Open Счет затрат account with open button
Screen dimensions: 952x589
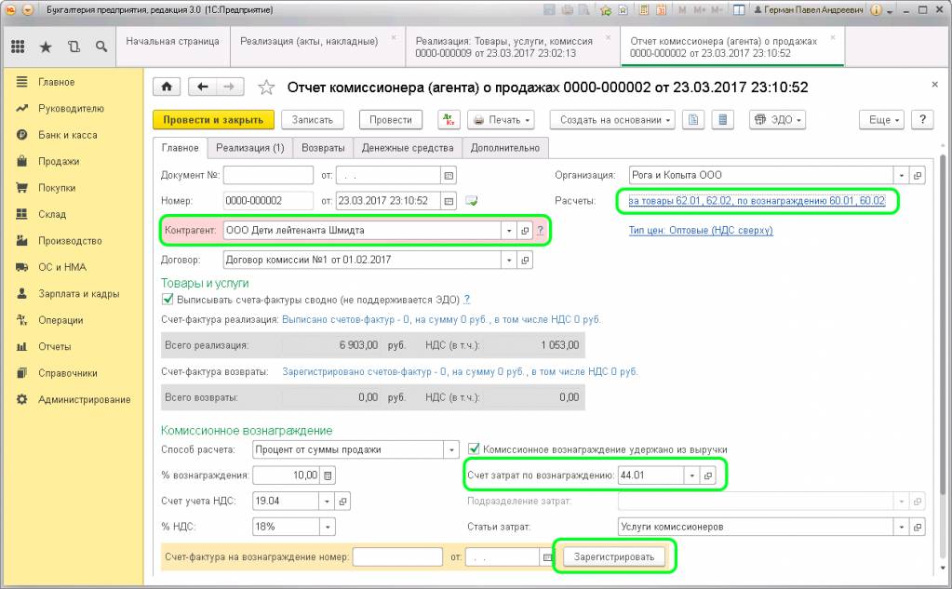coord(707,475)
